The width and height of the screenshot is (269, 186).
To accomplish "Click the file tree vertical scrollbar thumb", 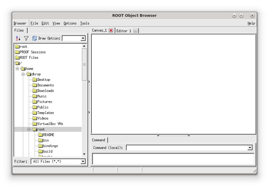I will pos(84,64).
